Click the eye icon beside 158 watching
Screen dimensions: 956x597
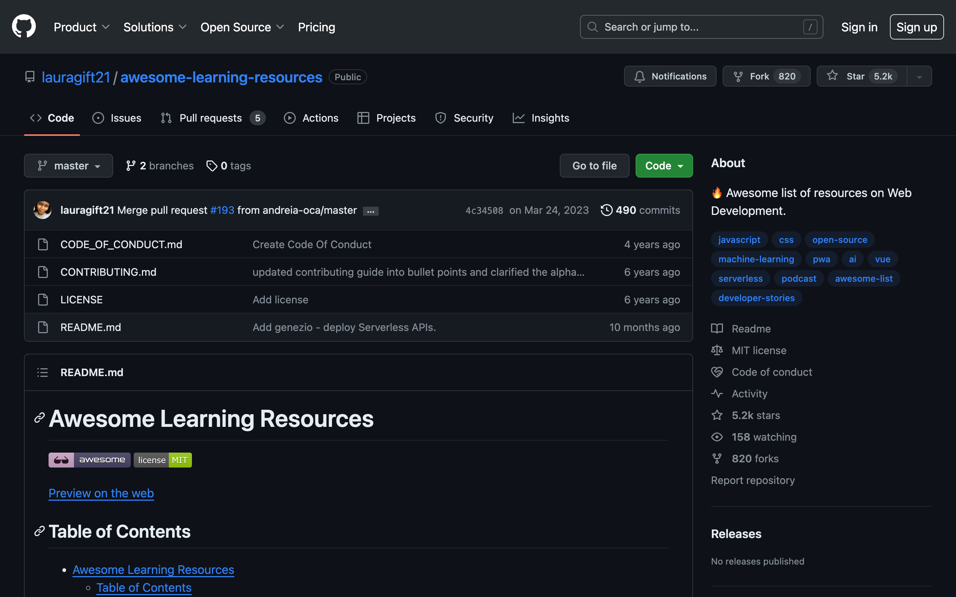pyautogui.click(x=717, y=437)
